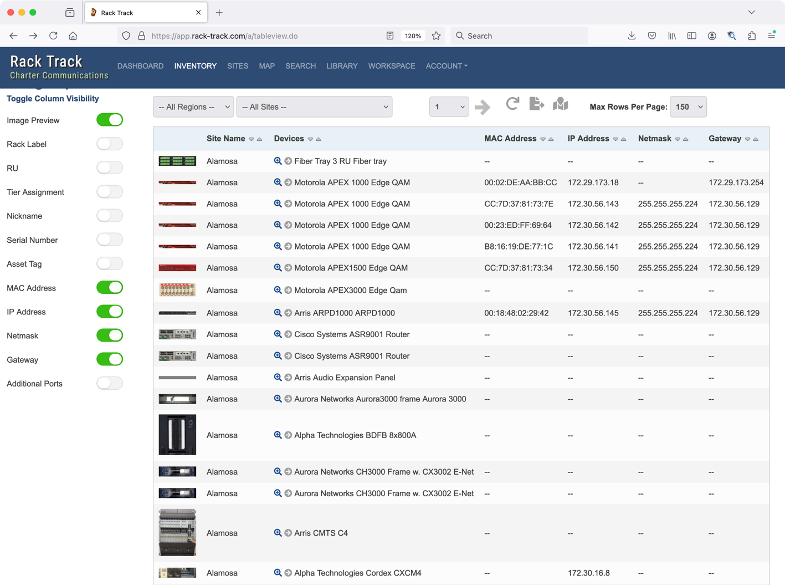This screenshot has height=585, width=785.
Task: Click browser home icon
Action: (x=73, y=35)
